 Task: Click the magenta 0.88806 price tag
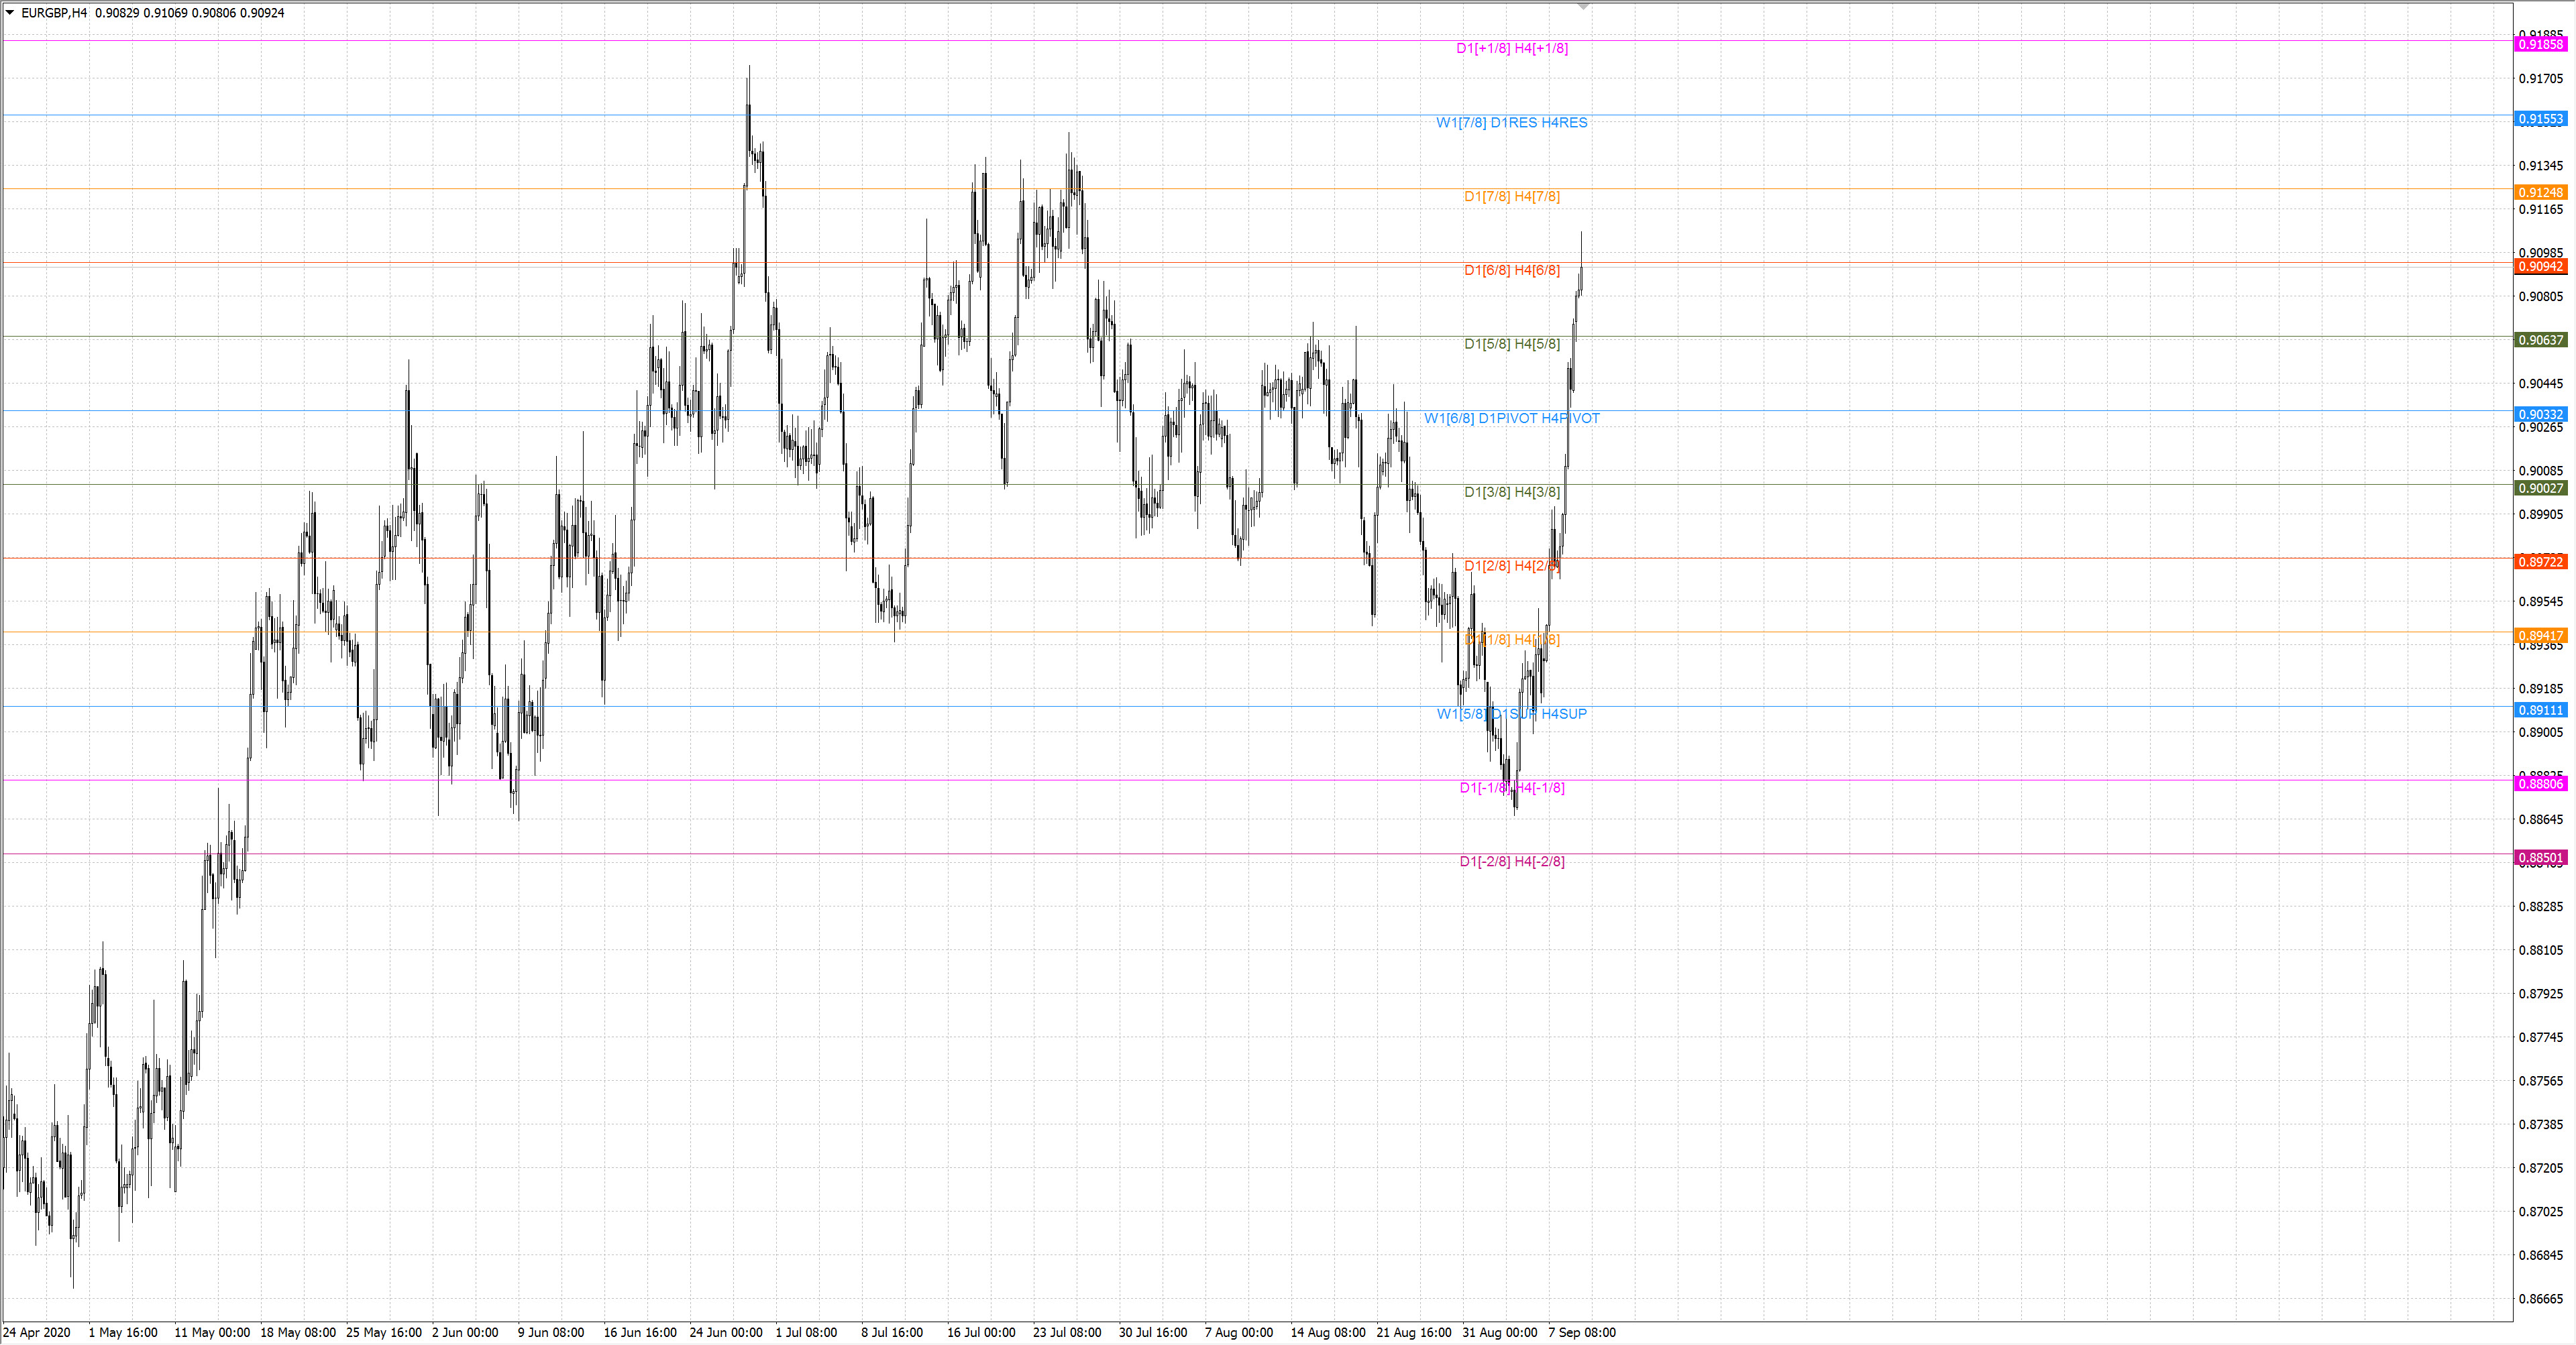point(2540,784)
